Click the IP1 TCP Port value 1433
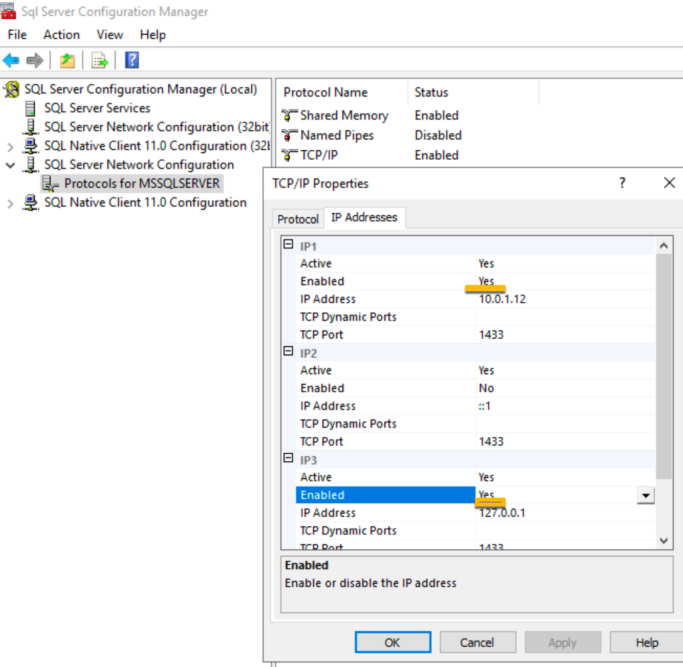The image size is (683, 667). [491, 335]
